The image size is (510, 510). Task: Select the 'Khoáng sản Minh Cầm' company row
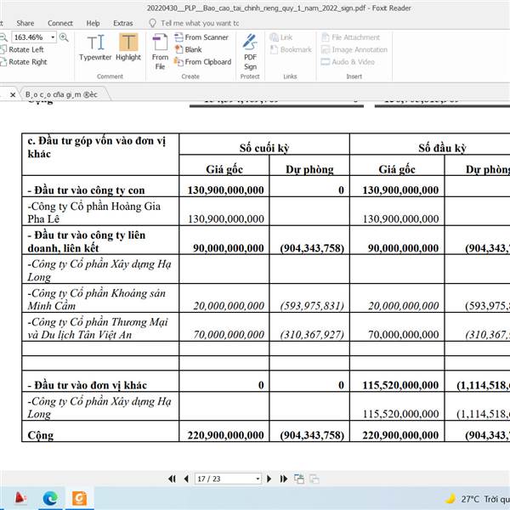[97, 299]
